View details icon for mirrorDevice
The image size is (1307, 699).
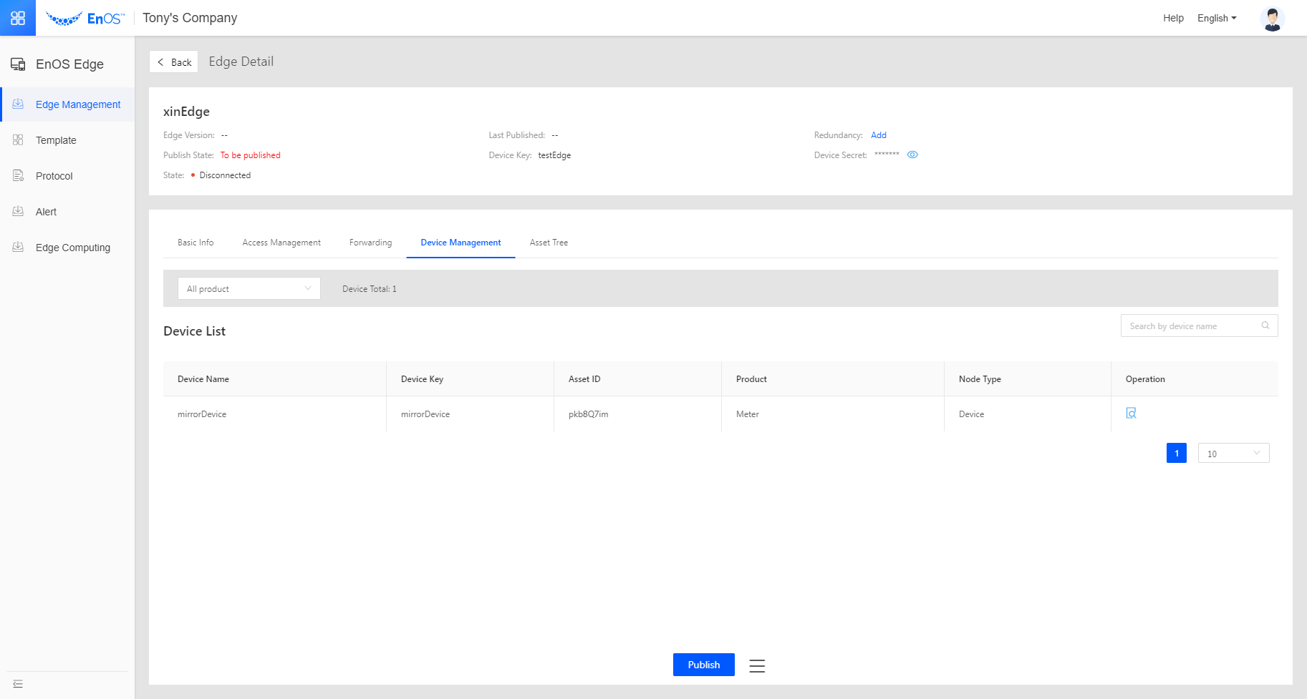click(1131, 414)
